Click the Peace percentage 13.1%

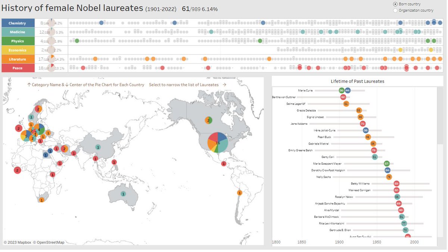[x=59, y=68]
